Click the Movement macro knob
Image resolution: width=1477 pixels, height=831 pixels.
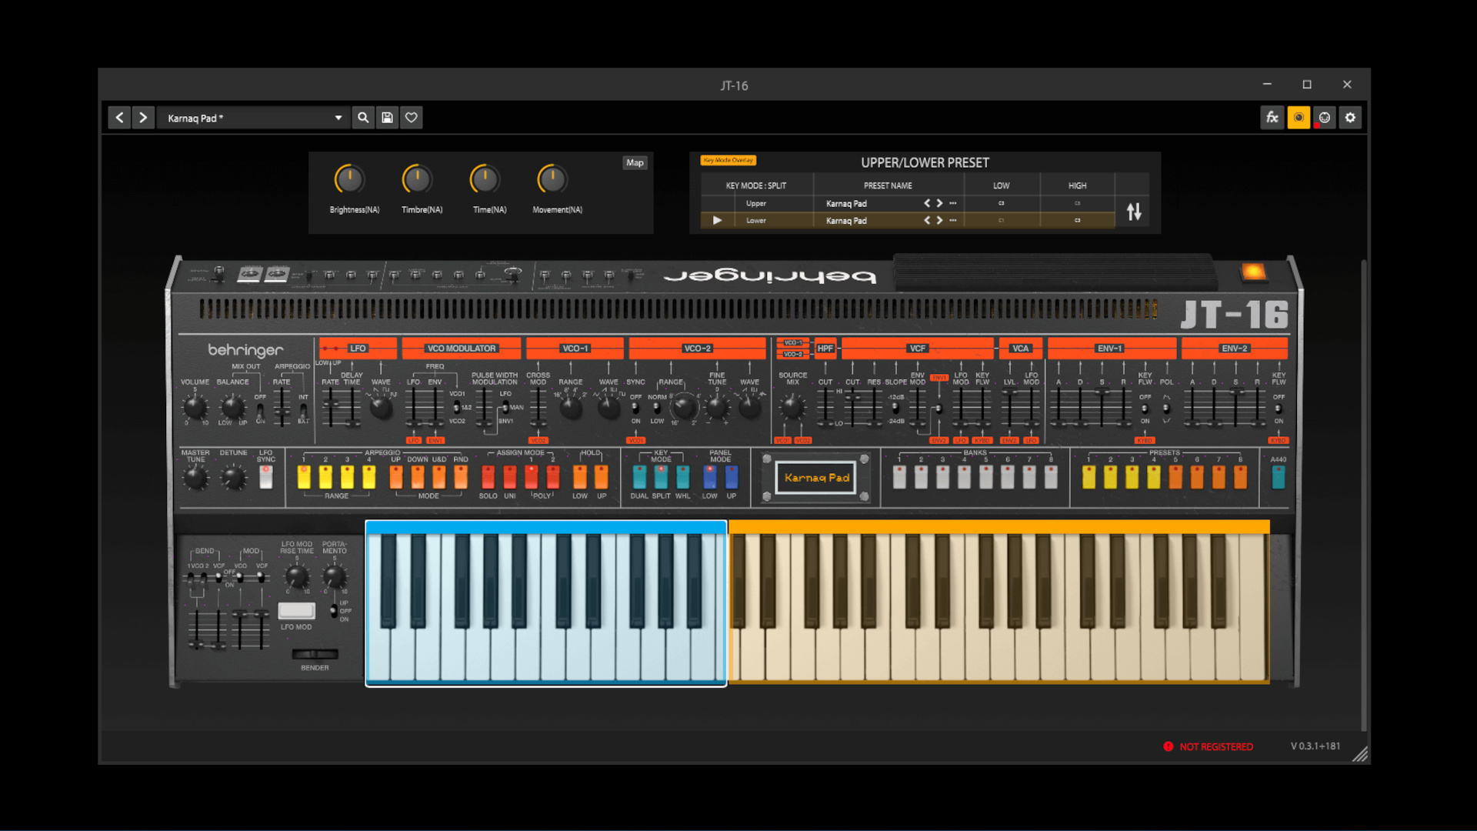[x=552, y=179]
